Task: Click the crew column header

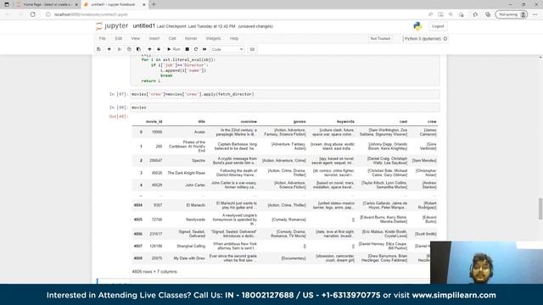Action: click(432, 122)
